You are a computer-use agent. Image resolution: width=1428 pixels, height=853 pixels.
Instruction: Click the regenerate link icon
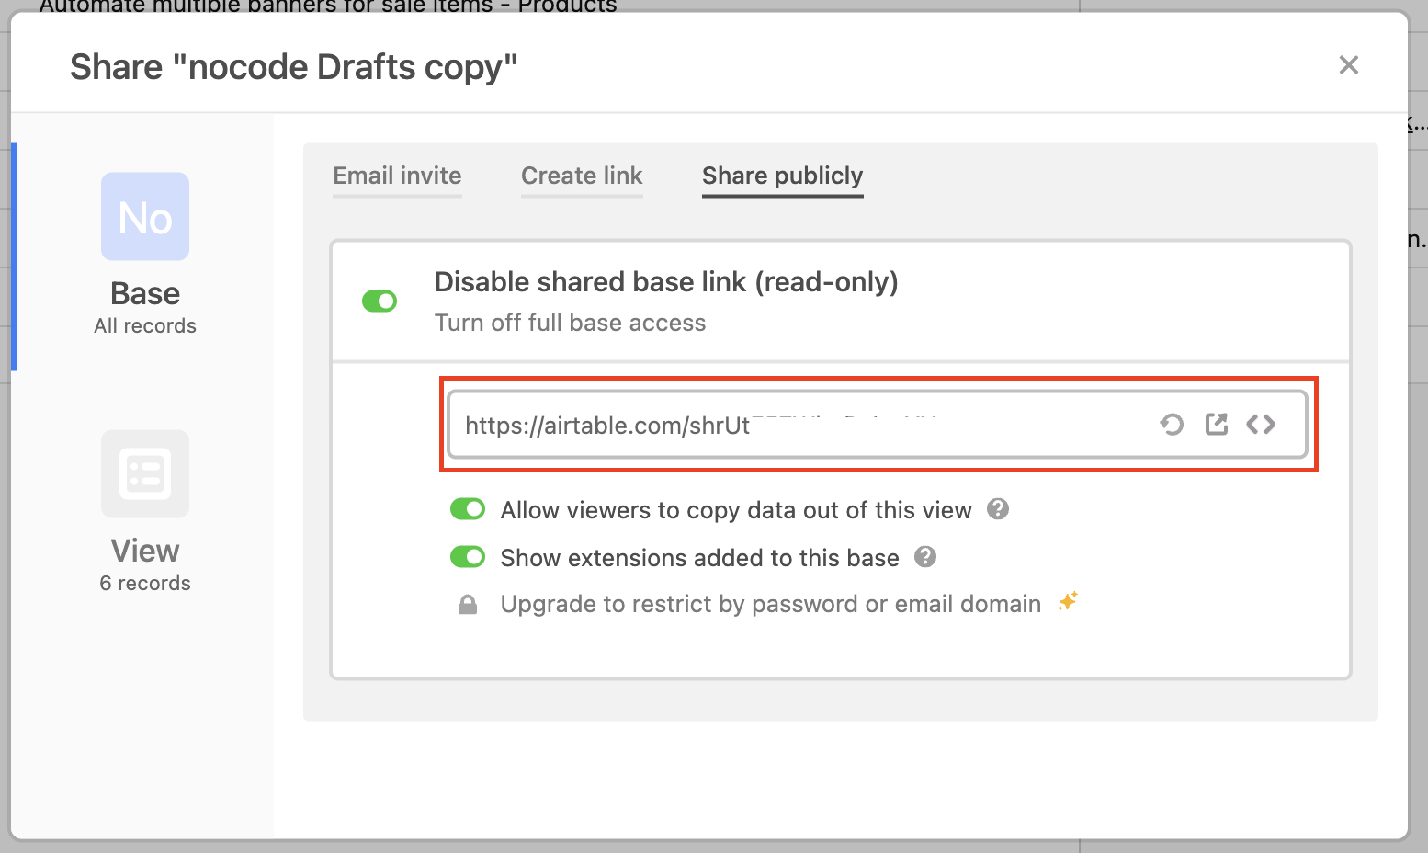click(x=1172, y=425)
